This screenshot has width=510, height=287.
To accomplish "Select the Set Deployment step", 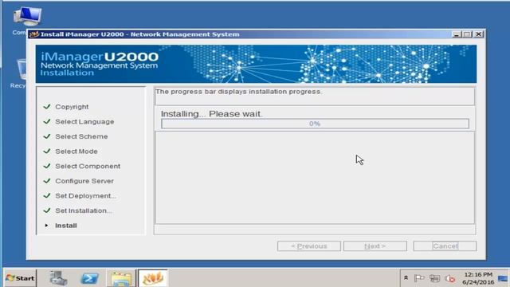I will (85, 196).
